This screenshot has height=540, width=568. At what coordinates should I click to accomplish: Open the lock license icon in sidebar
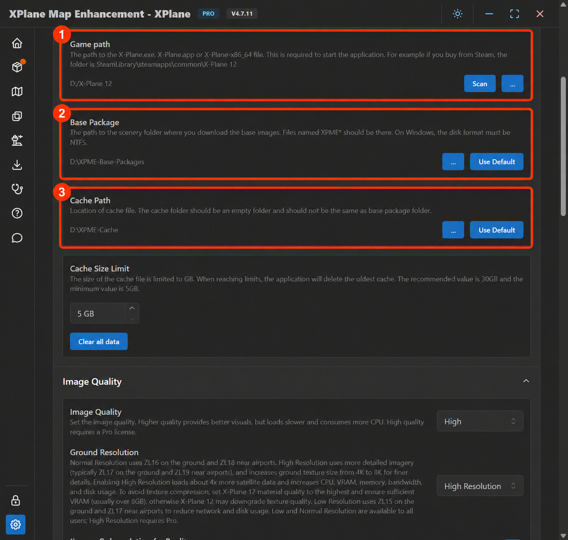[x=15, y=500]
